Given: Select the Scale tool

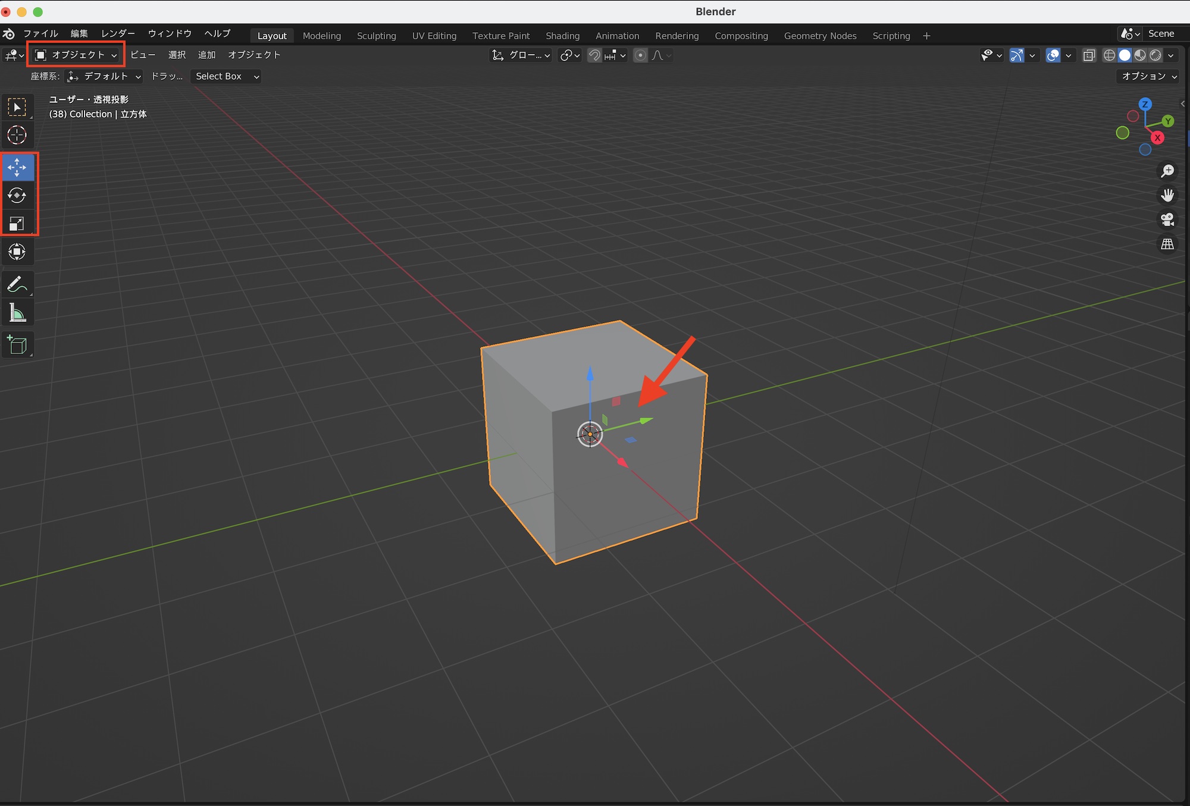Looking at the screenshot, I should 18,223.
